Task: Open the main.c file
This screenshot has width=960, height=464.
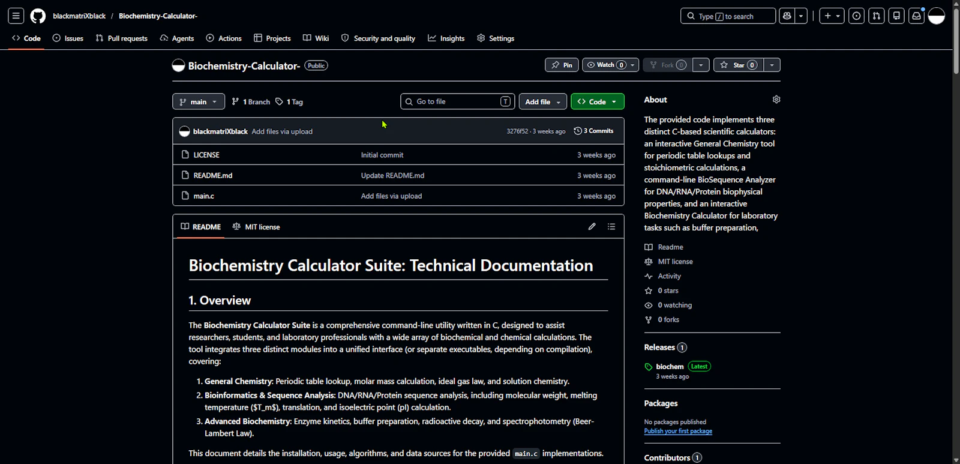Action: (204, 196)
